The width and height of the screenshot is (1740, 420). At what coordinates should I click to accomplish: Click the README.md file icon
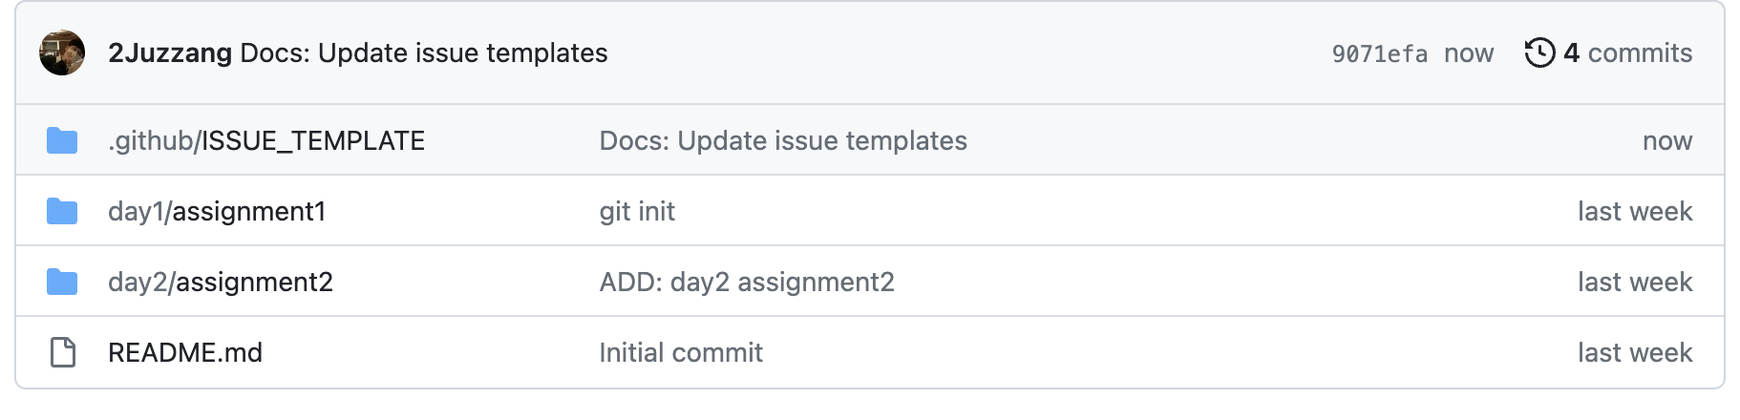62,352
